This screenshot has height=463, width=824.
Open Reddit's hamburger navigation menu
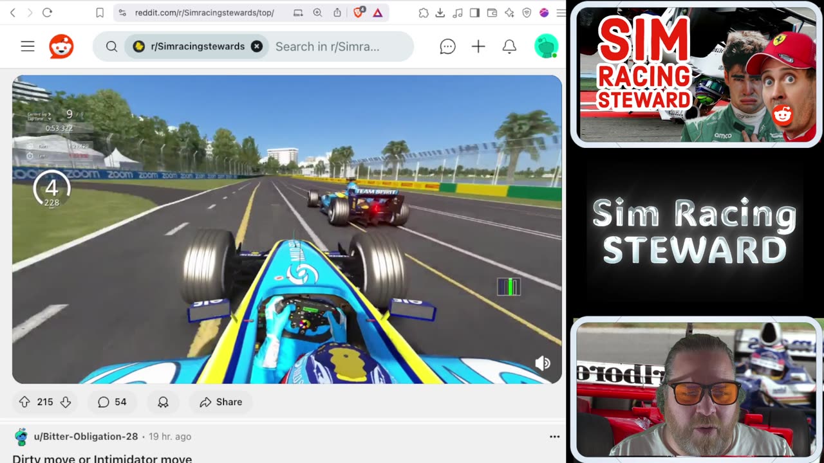[28, 46]
